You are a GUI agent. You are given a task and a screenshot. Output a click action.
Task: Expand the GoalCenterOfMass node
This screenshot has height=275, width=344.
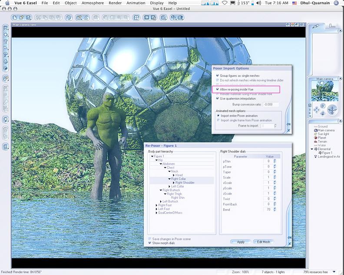click(156, 213)
